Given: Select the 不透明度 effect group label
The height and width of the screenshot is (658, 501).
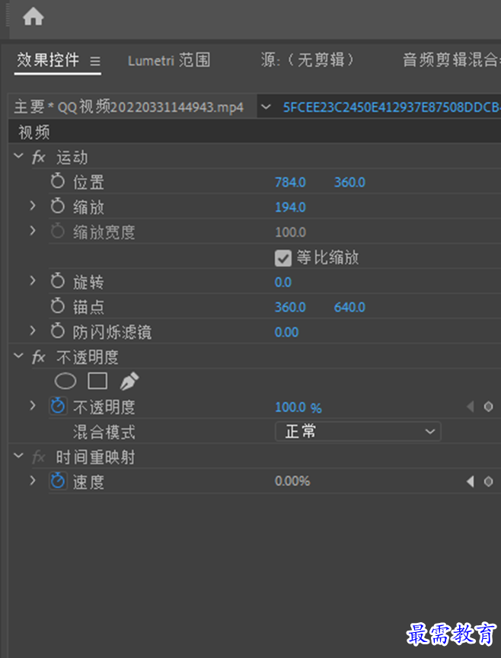Looking at the screenshot, I should (88, 357).
